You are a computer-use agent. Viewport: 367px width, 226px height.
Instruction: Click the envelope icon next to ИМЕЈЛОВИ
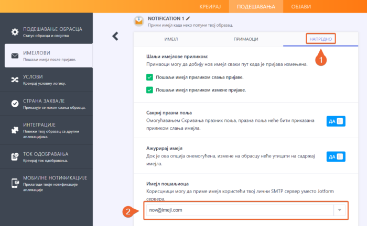click(x=15, y=56)
